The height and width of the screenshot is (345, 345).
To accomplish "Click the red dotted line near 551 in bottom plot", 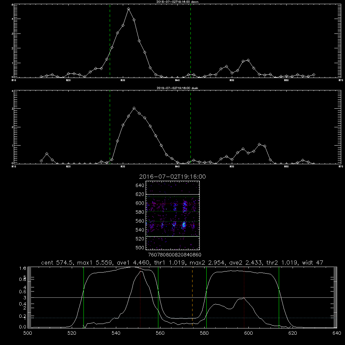I will (140, 297).
